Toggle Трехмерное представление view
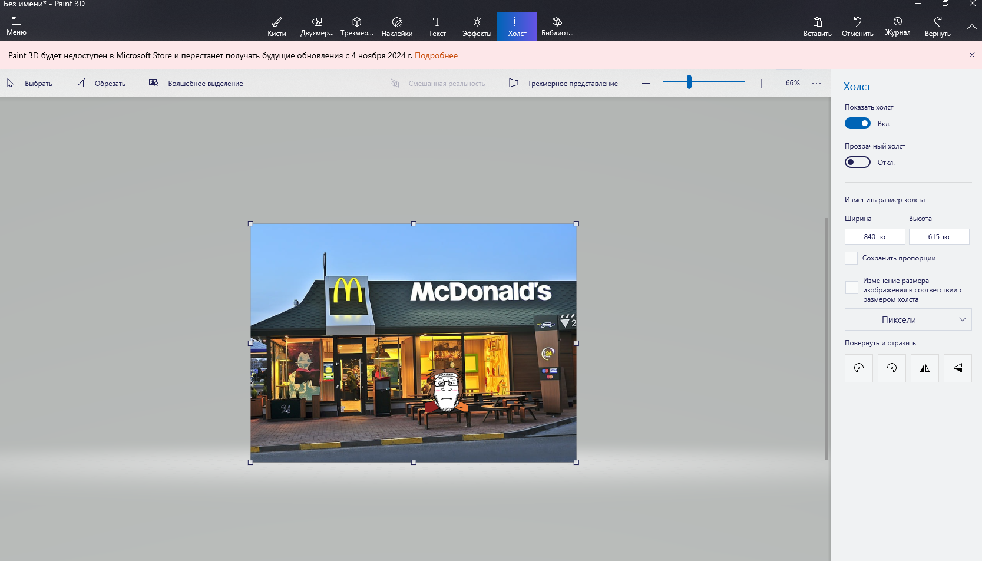982x561 pixels. [x=563, y=83]
